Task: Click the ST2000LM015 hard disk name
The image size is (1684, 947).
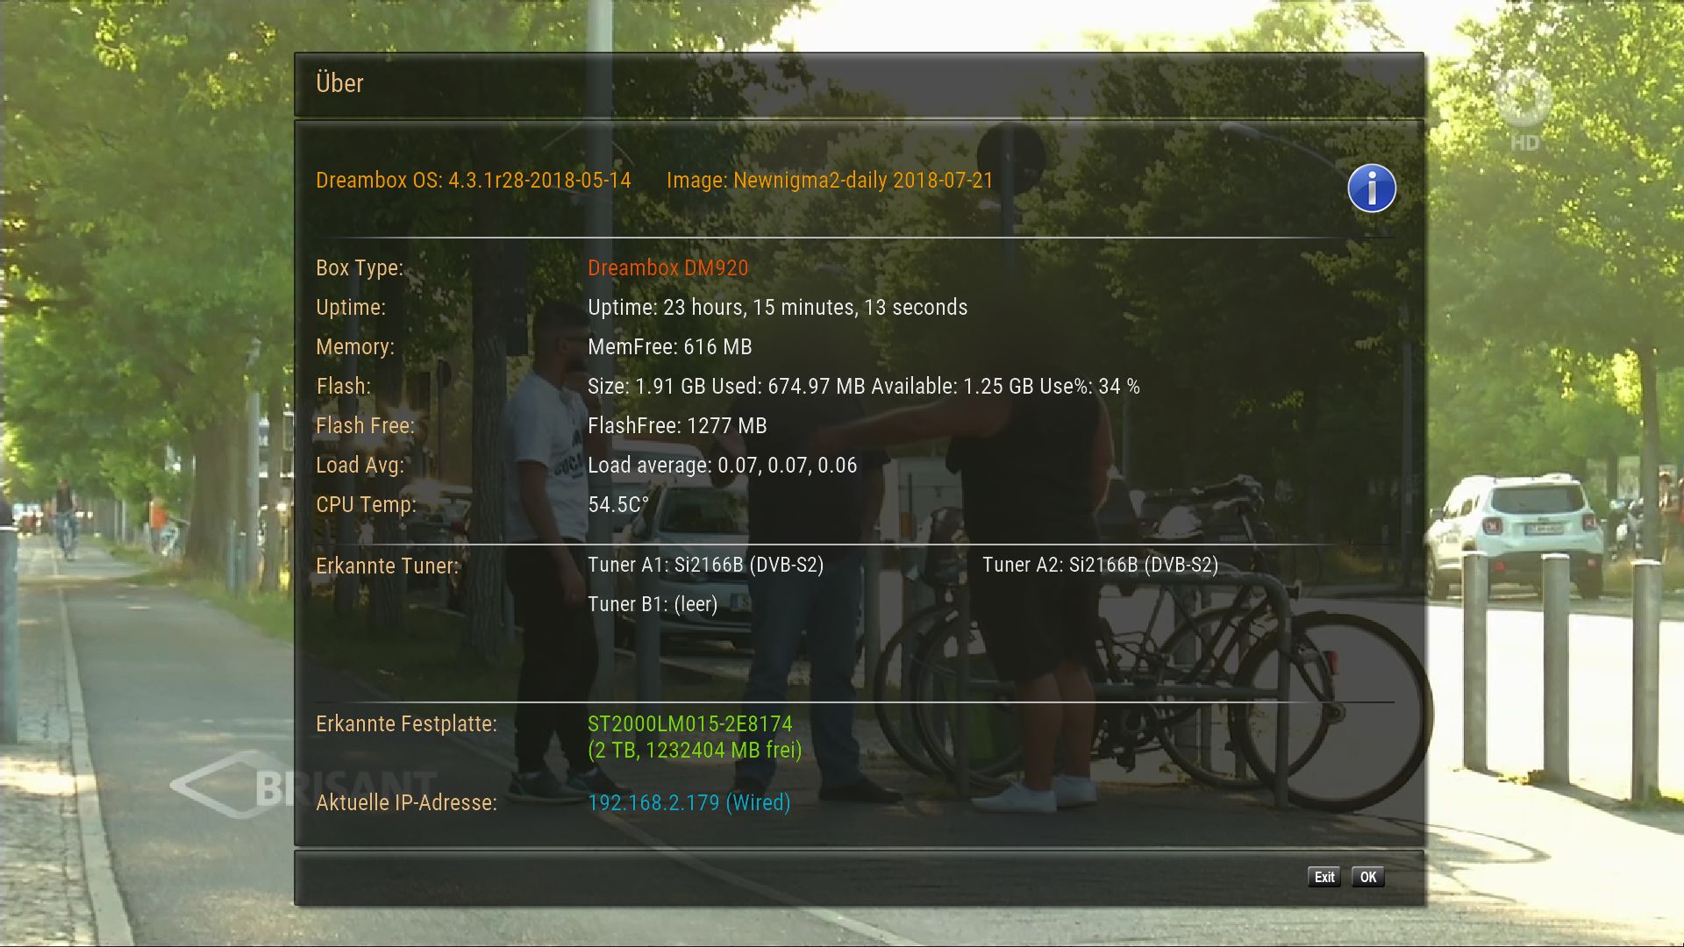Action: (689, 724)
